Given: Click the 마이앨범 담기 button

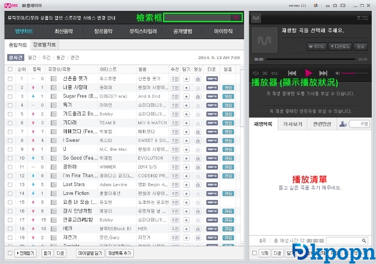Looking at the screenshot, I should coord(90,253).
